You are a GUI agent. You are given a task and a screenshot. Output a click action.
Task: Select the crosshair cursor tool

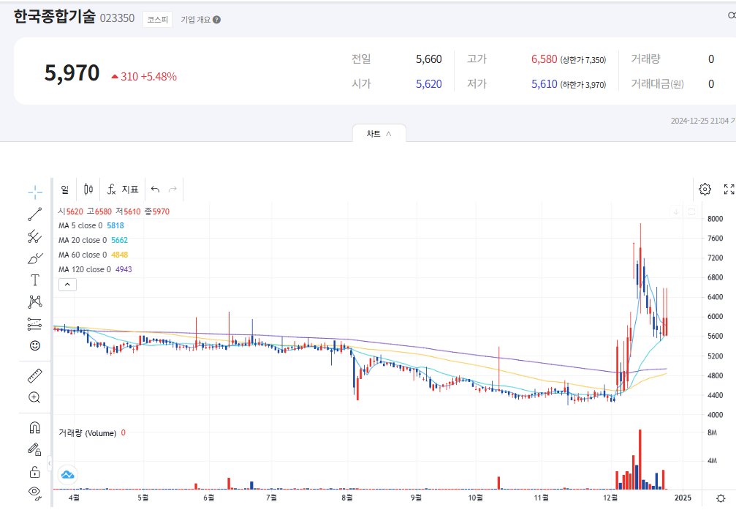coord(35,192)
